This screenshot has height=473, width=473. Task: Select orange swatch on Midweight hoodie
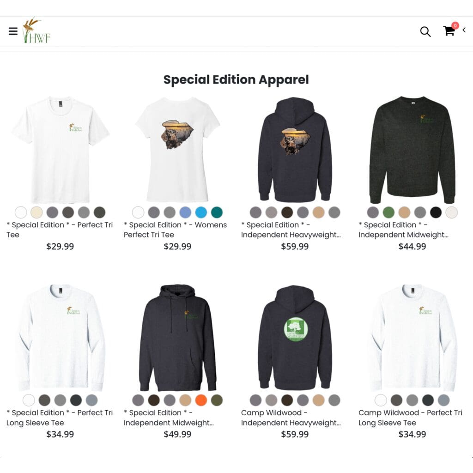coord(201,400)
